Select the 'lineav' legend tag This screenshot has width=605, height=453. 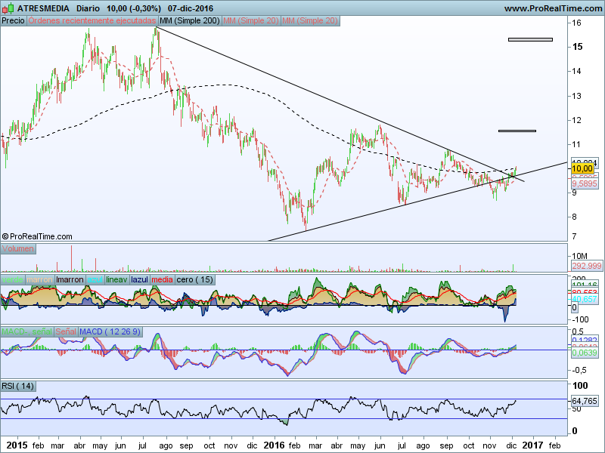click(x=116, y=279)
